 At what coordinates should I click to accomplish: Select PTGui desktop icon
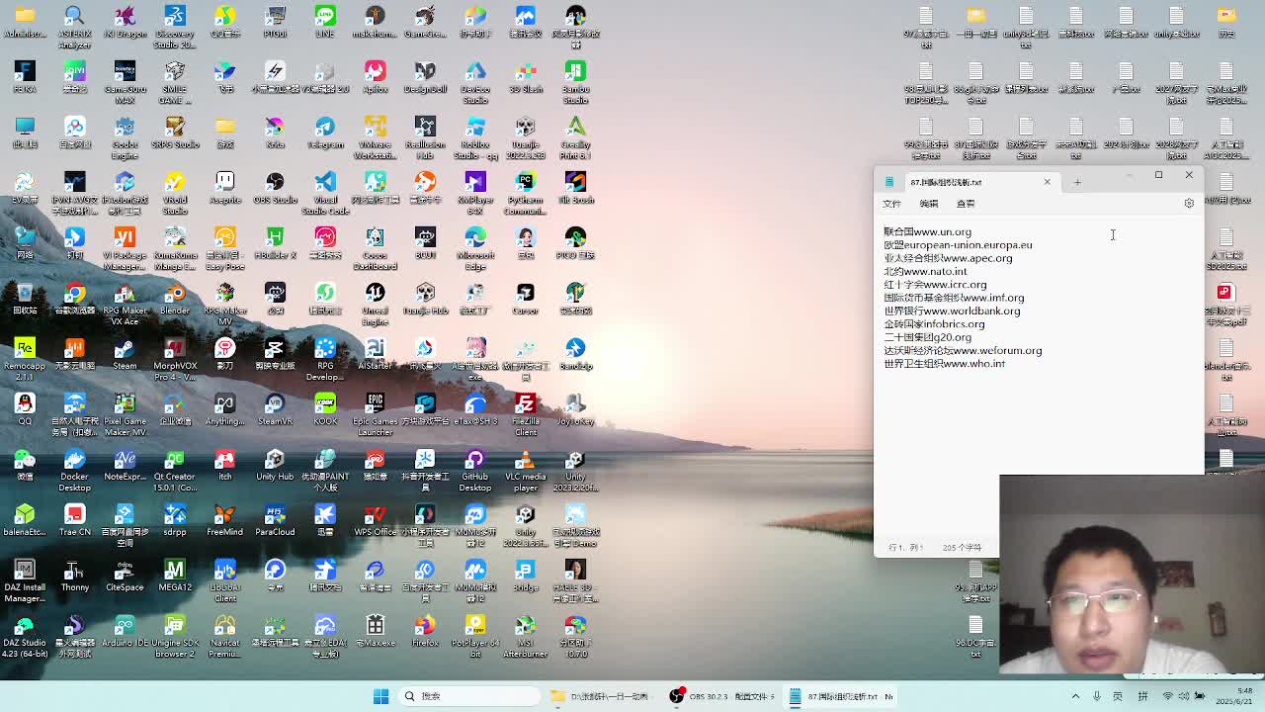click(275, 22)
